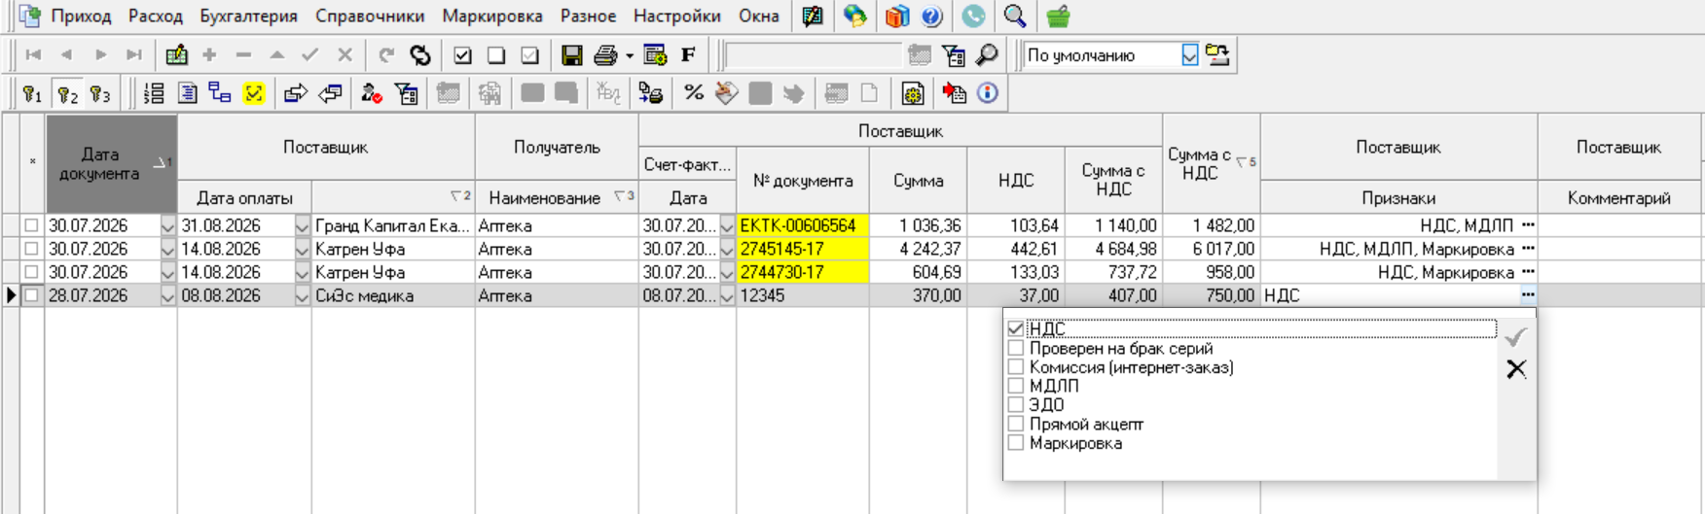
Task: Click the filter table icon beside the search field
Action: (953, 55)
